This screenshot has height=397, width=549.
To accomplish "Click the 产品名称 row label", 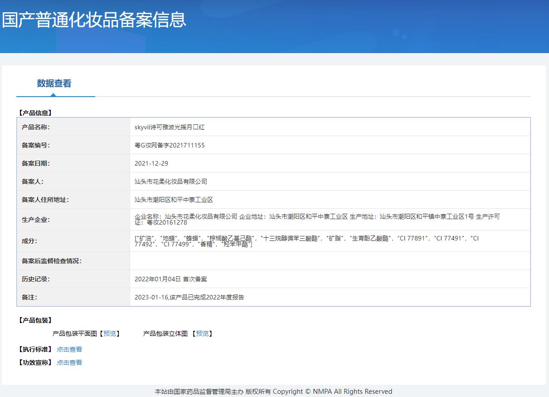I will click(36, 127).
